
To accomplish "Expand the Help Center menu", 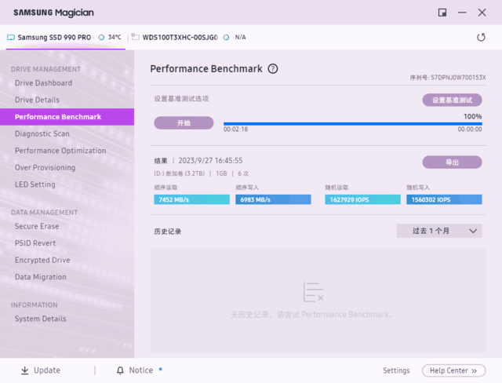I will point(453,370).
